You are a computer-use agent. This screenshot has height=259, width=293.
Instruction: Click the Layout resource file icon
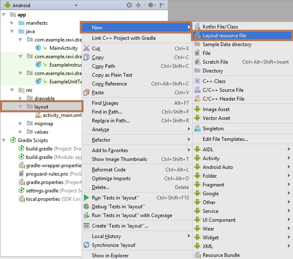pos(197,36)
